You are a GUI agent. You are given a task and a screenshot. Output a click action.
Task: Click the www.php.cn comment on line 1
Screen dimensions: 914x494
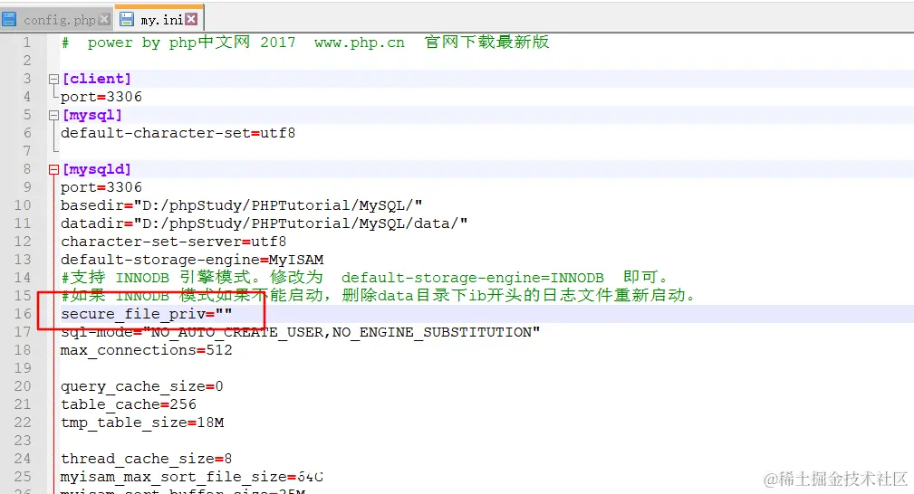359,43
